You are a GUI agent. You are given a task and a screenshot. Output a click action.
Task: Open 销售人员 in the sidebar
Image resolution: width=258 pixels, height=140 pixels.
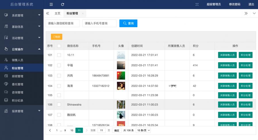[17, 60]
